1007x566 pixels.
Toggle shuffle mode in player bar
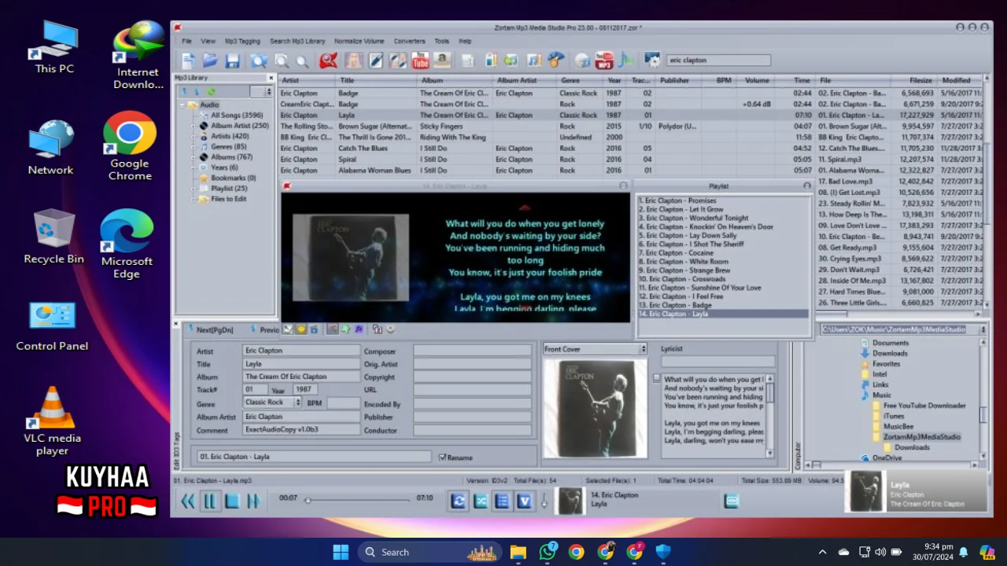tap(481, 501)
